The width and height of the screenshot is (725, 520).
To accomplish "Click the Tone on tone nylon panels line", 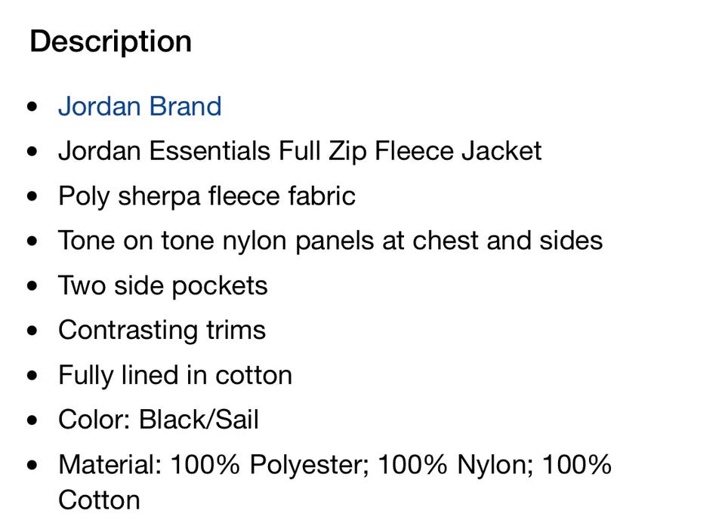I will tap(331, 240).
